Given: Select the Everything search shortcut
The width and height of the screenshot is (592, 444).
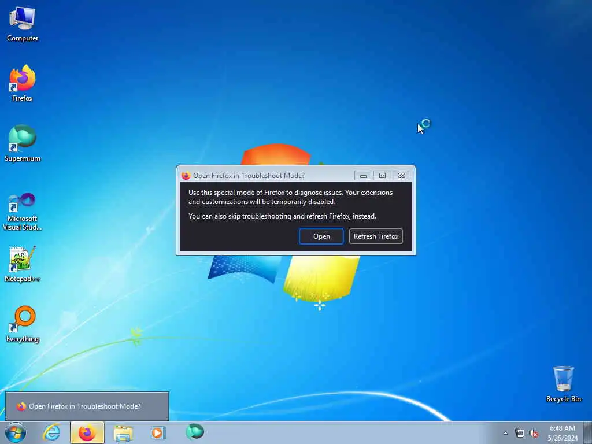Looking at the screenshot, I should [x=23, y=324].
